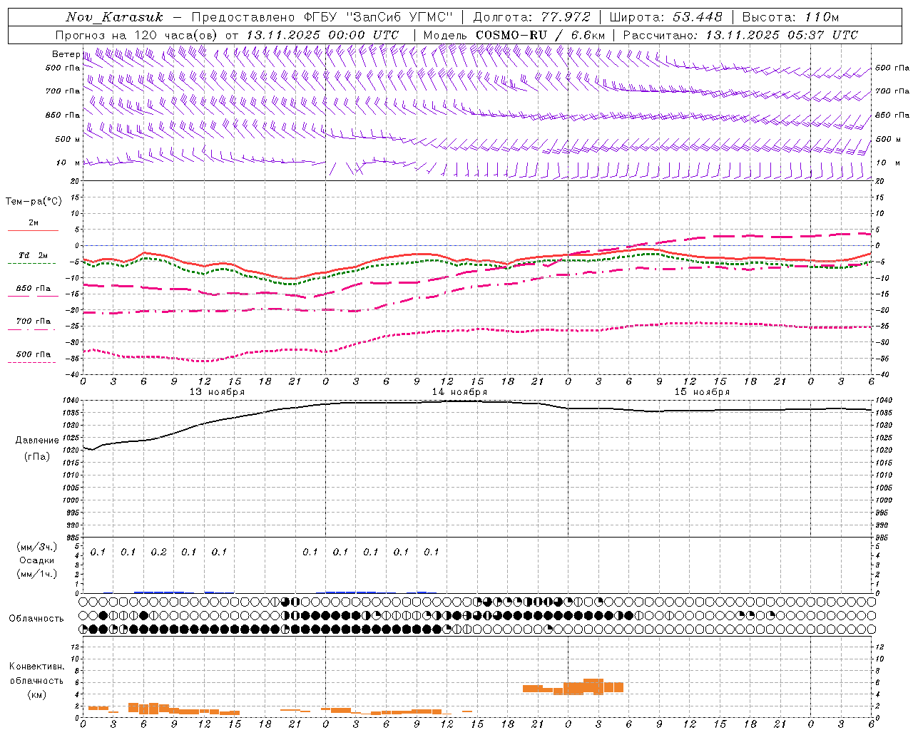This screenshot has width=913, height=730.
Task: Click the 2м solid line legend sample
Action: pos(33,230)
